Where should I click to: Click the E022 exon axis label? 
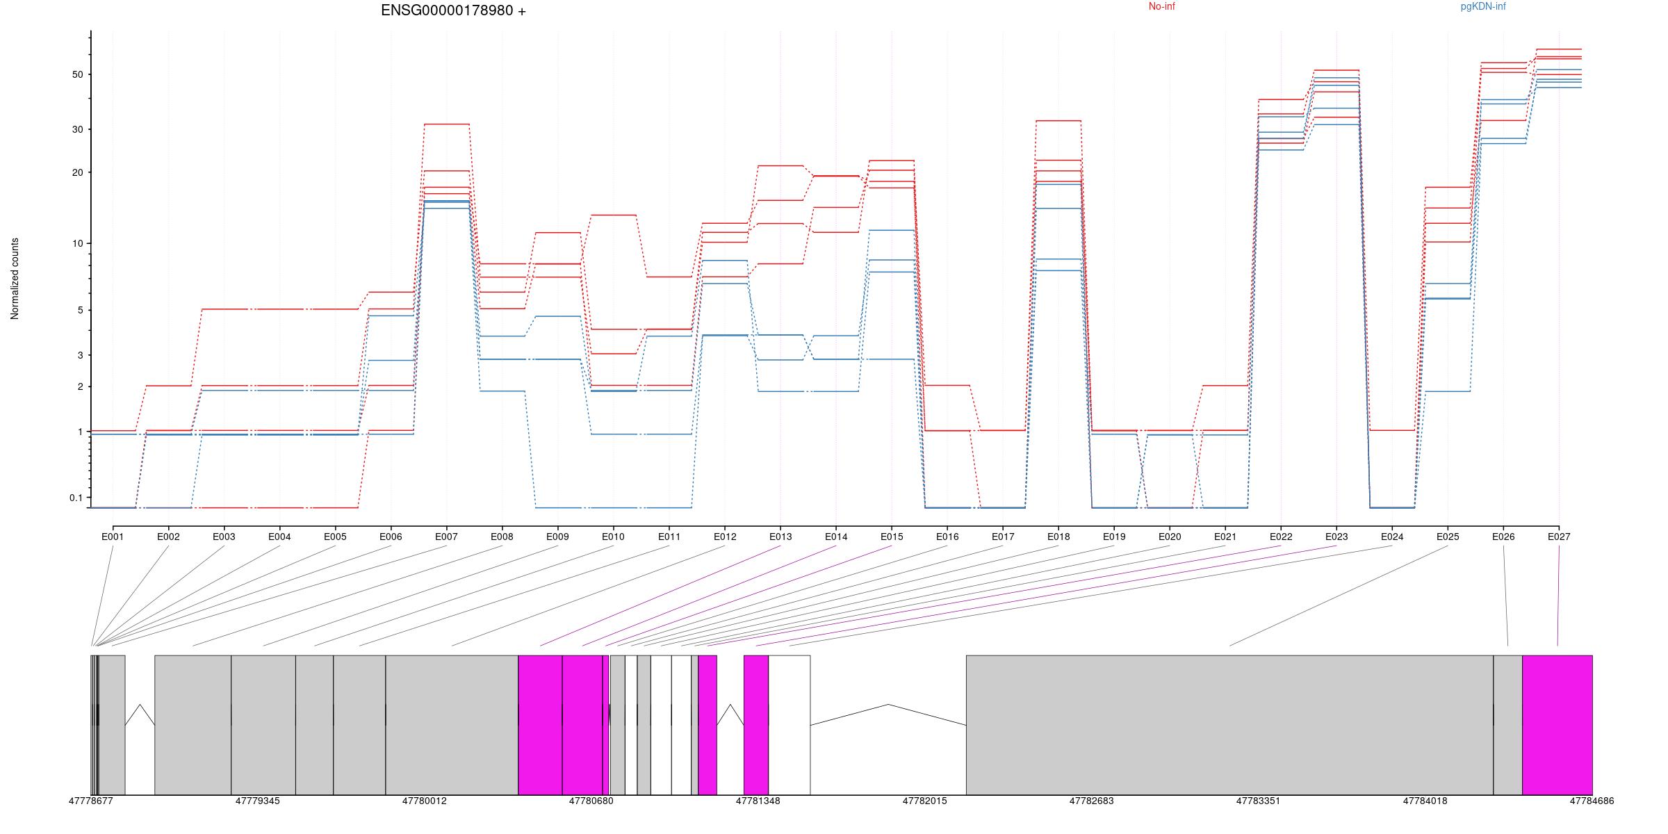point(1280,537)
